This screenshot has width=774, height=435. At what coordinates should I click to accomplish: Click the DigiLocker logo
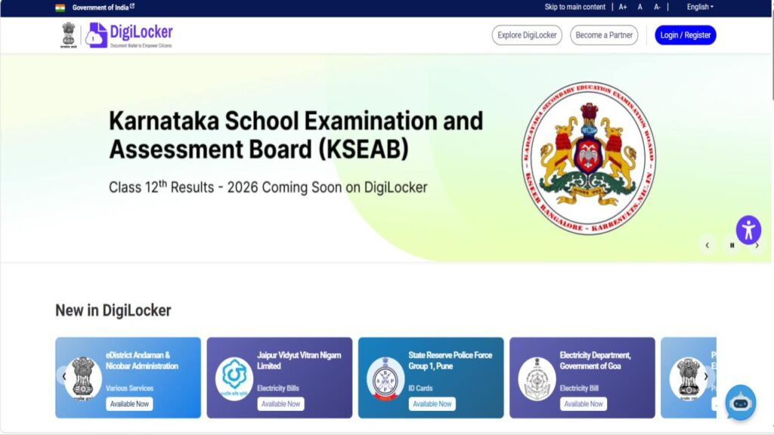[129, 35]
